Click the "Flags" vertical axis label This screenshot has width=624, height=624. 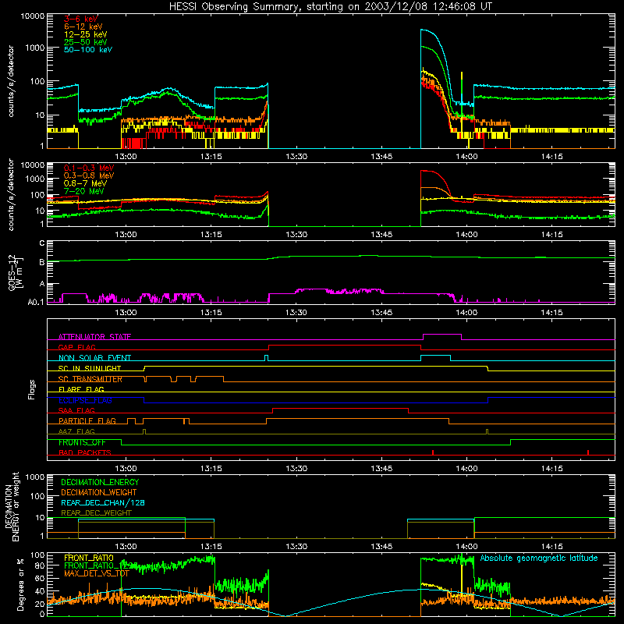(x=32, y=389)
